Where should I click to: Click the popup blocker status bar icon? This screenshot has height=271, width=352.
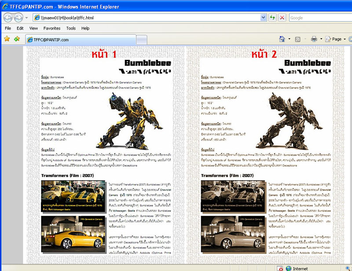pos(280,268)
